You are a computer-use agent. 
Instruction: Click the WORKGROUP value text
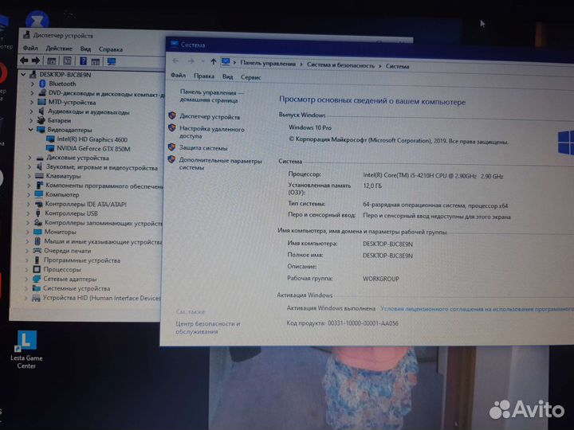coord(381,279)
